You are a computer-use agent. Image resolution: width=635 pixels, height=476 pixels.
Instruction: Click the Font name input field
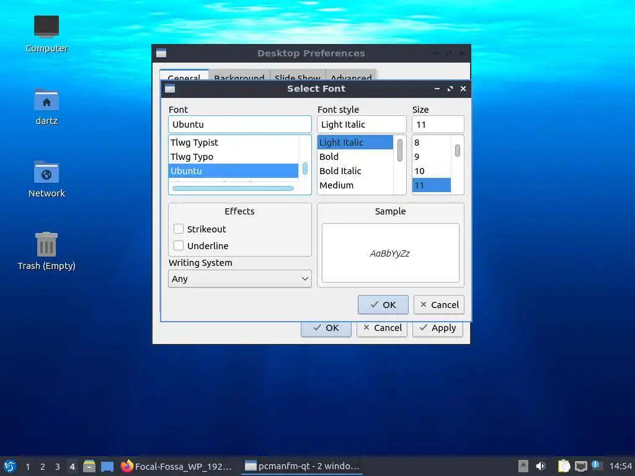(x=240, y=124)
